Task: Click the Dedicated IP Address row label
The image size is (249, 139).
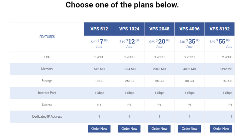Action: click(47, 116)
